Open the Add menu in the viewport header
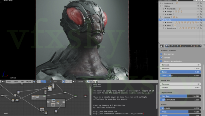This screenshot has height=116, width=205. tap(22, 81)
